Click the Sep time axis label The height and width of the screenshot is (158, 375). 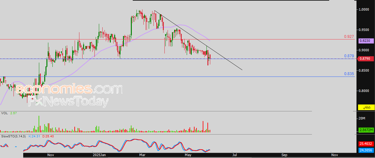click(x=284, y=155)
